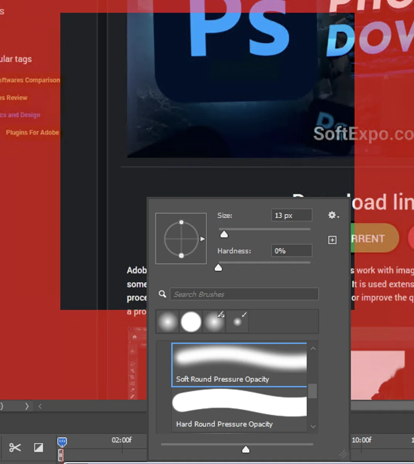Click the flip triangle beside the angle control
The width and height of the screenshot is (414, 464).
tap(203, 239)
